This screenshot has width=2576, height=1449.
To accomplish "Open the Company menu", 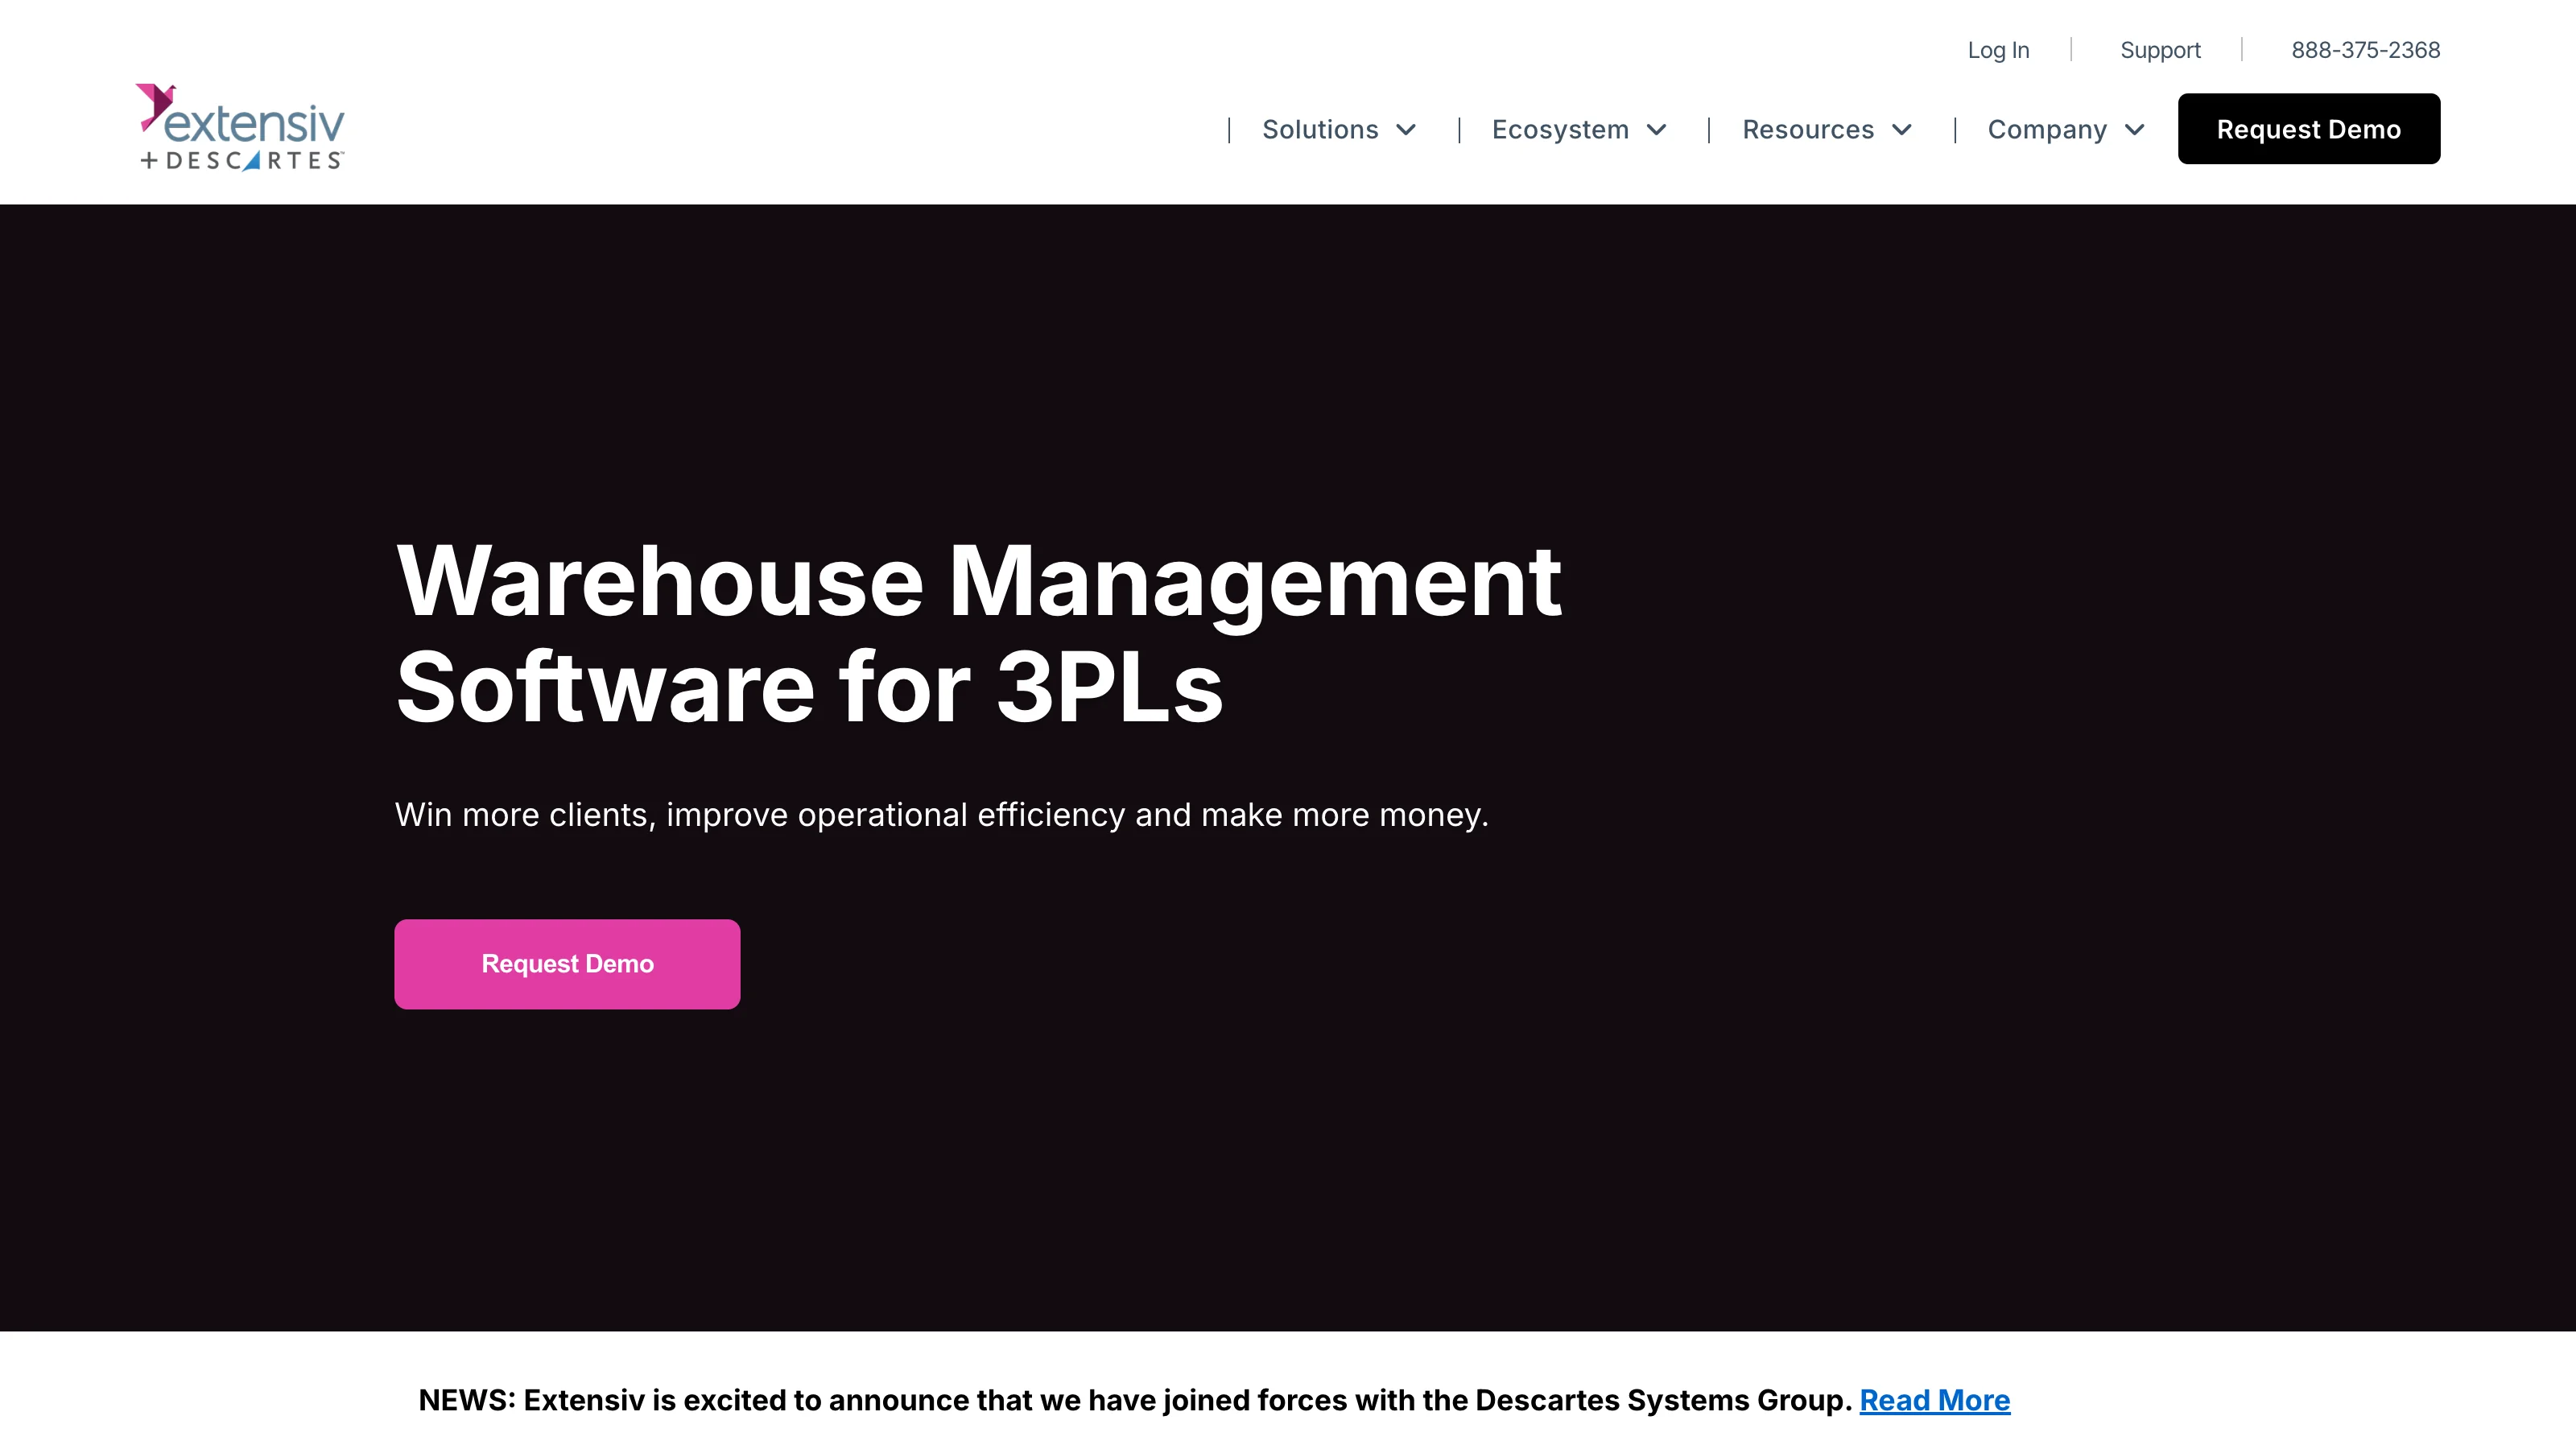I will click(2047, 130).
